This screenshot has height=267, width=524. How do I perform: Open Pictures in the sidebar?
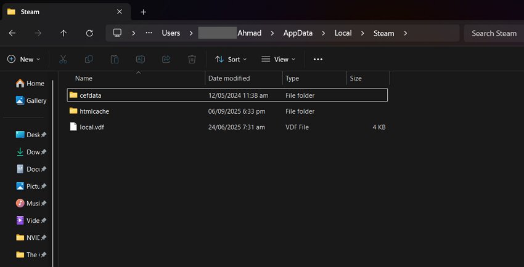tap(31, 186)
